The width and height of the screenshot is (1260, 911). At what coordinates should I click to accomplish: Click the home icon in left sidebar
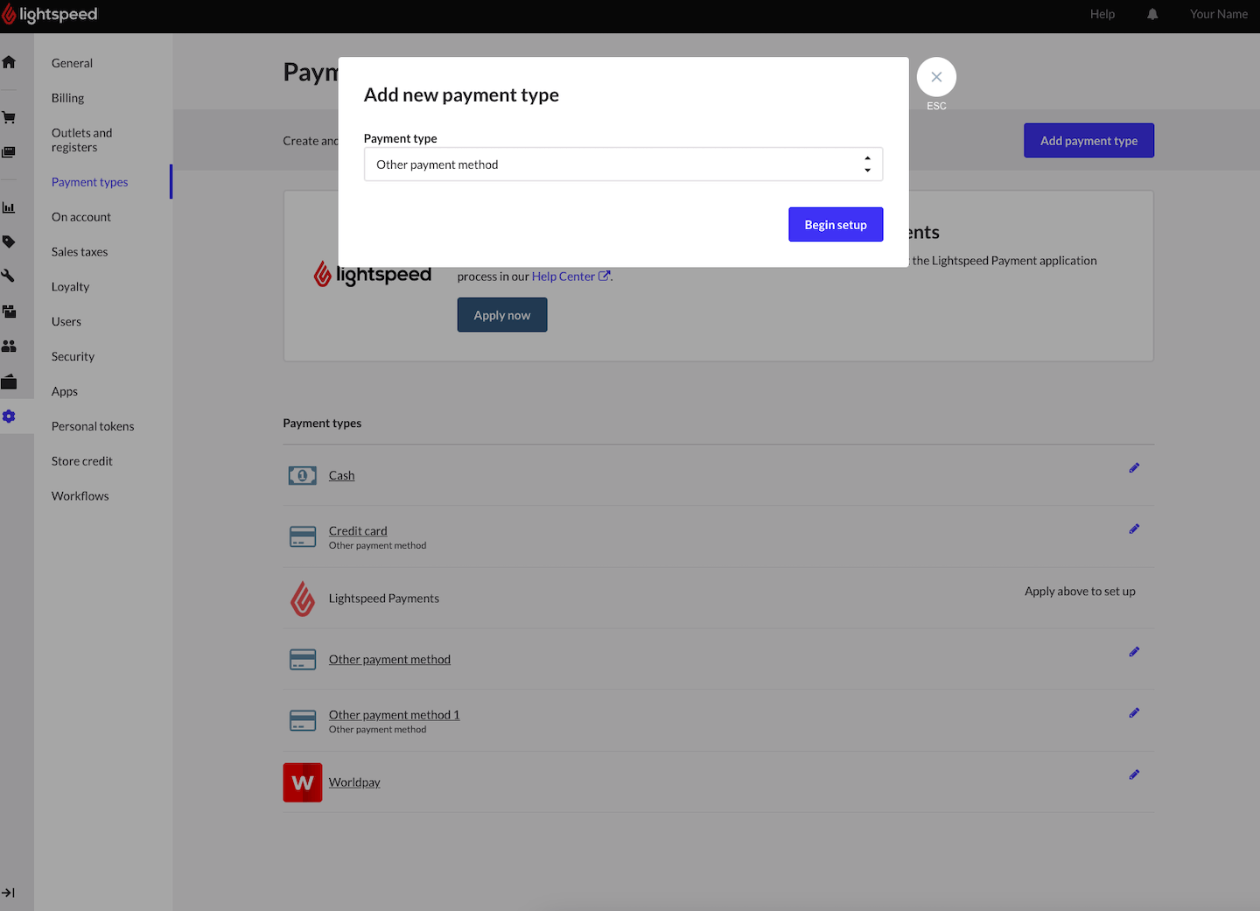coord(9,62)
